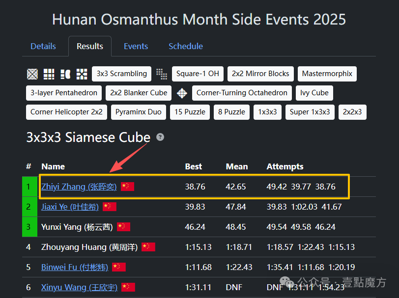
Task: Open the Pyraminx Duo results
Action: (138, 111)
